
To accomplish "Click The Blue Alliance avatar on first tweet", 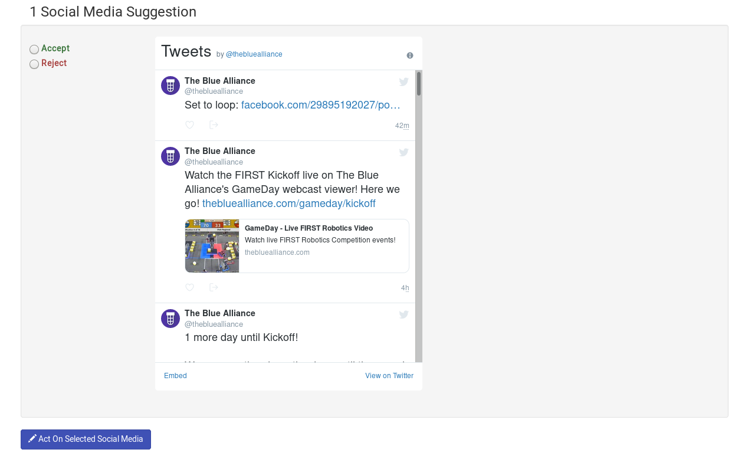I will 170,86.
